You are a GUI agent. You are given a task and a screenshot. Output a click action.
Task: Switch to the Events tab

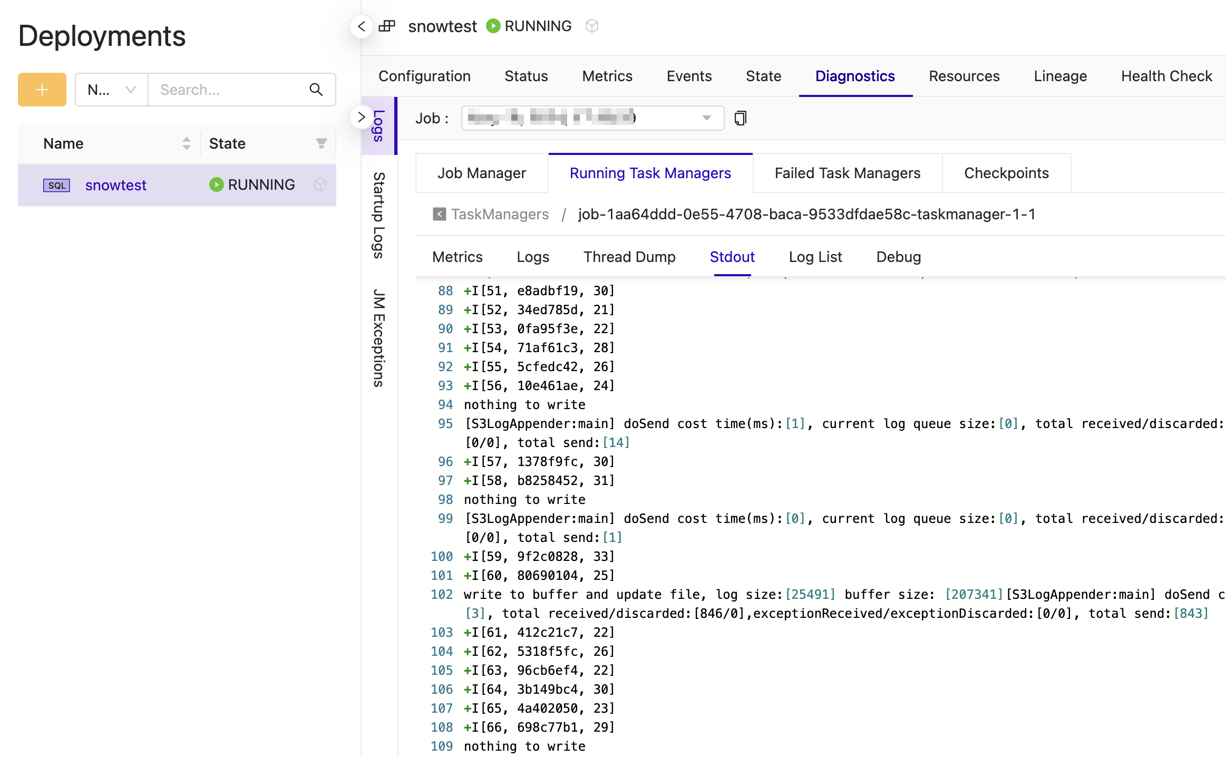pos(689,76)
